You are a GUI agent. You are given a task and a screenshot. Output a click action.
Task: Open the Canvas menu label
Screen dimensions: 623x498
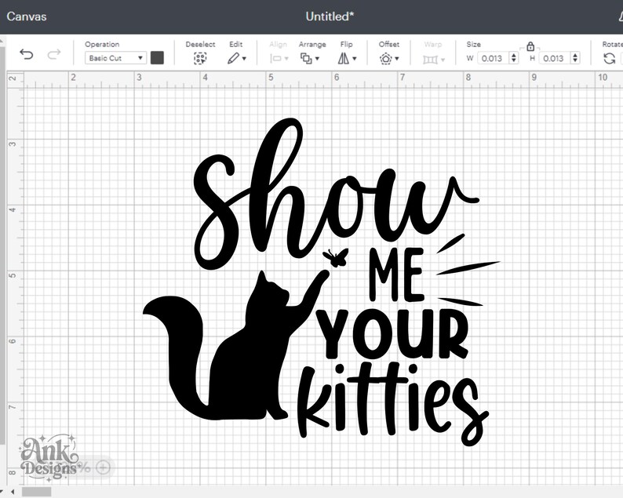27,16
